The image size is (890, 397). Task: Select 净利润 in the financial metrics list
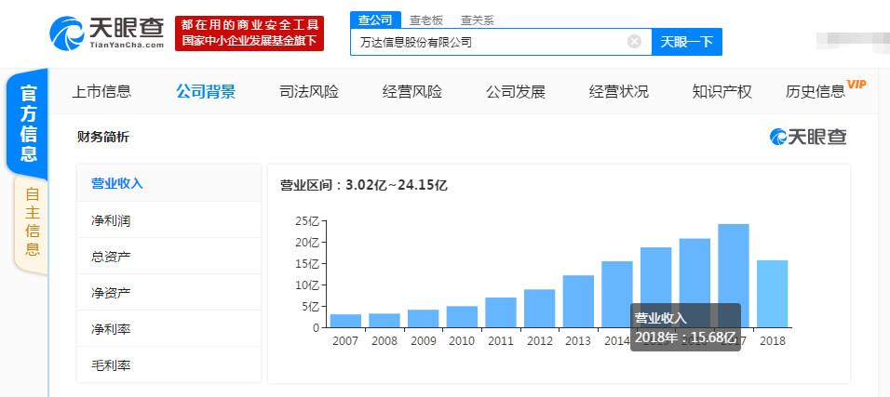(111, 220)
